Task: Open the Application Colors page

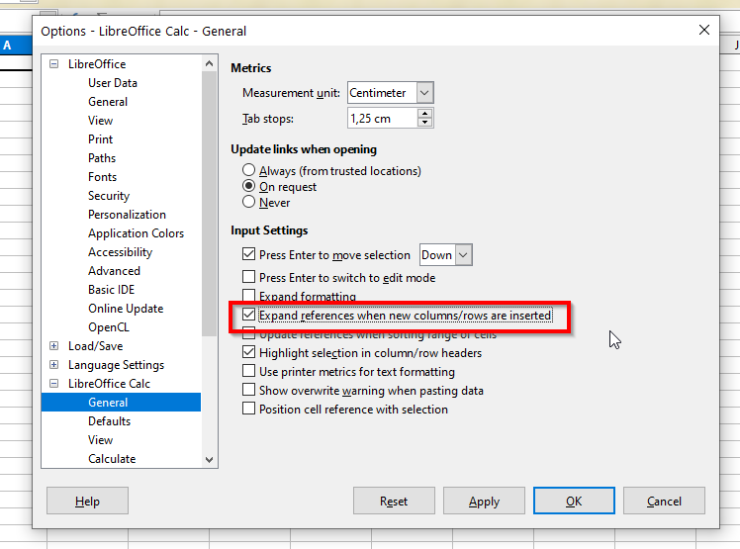Action: tap(136, 233)
